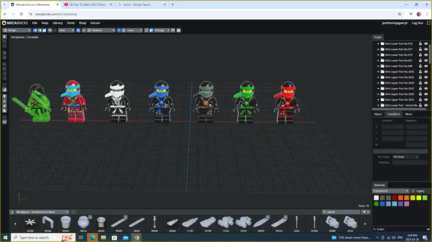Click the bar chart icon beside category dropdown
Image resolution: width=432 pixels, height=242 pixels.
point(12,212)
